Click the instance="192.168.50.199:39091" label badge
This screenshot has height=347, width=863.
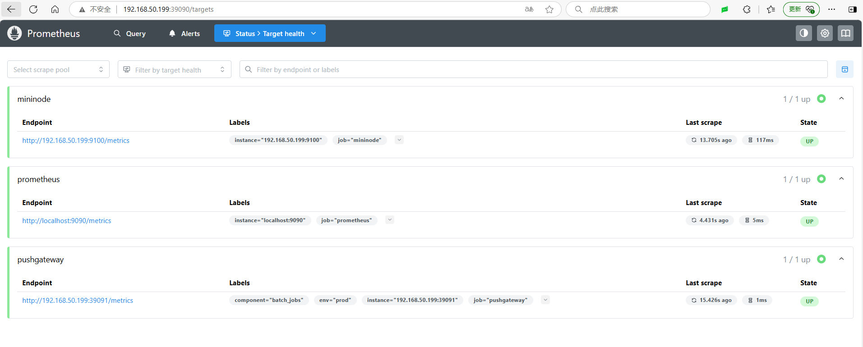pyautogui.click(x=412, y=300)
